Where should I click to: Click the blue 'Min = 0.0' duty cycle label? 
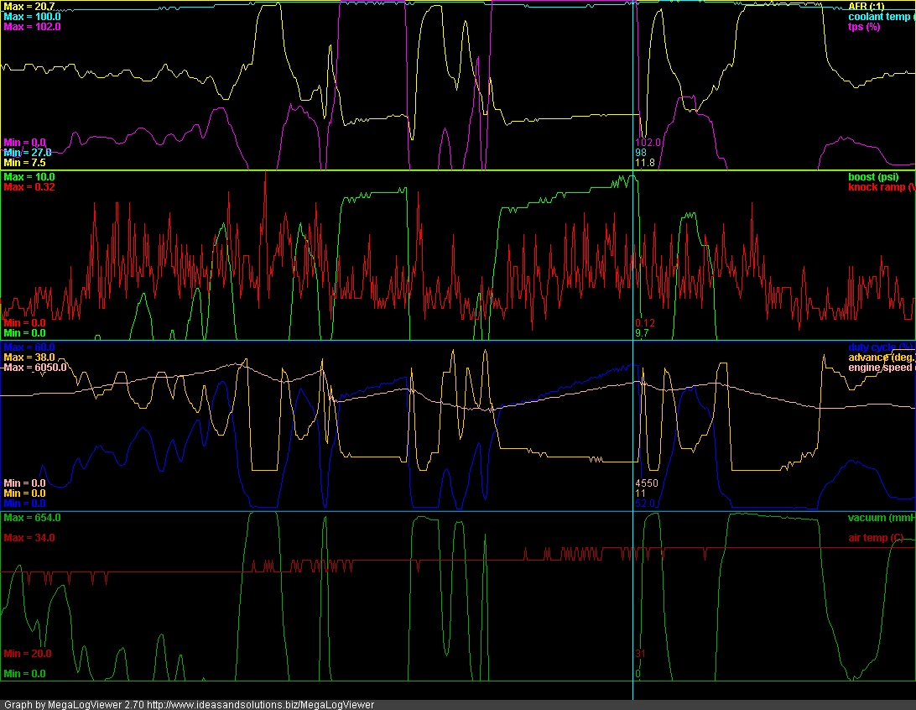pos(24,504)
